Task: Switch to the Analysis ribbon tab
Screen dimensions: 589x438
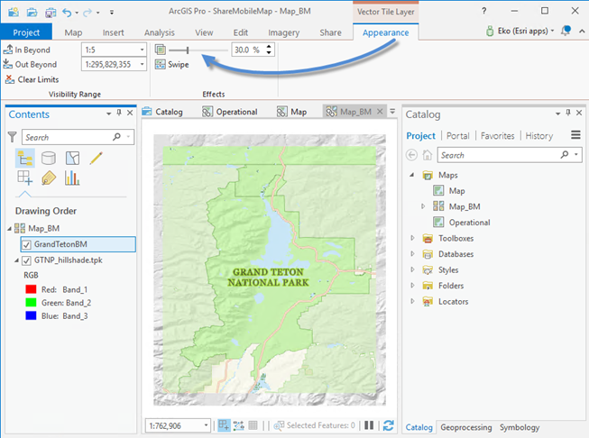Action: pyautogui.click(x=160, y=32)
